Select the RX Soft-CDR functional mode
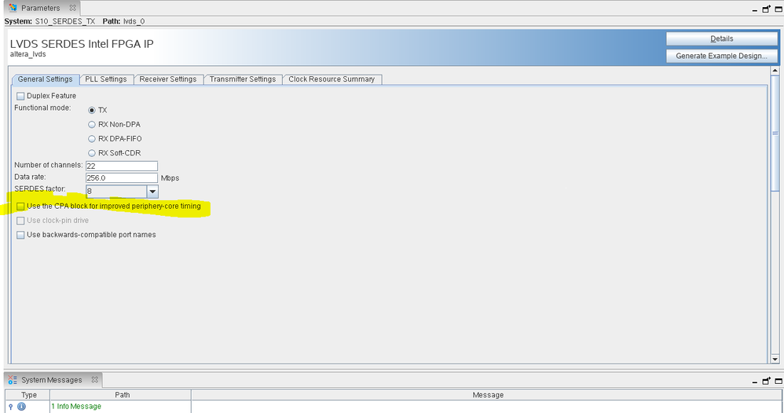Screen dimensions: 784x413 pos(91,153)
